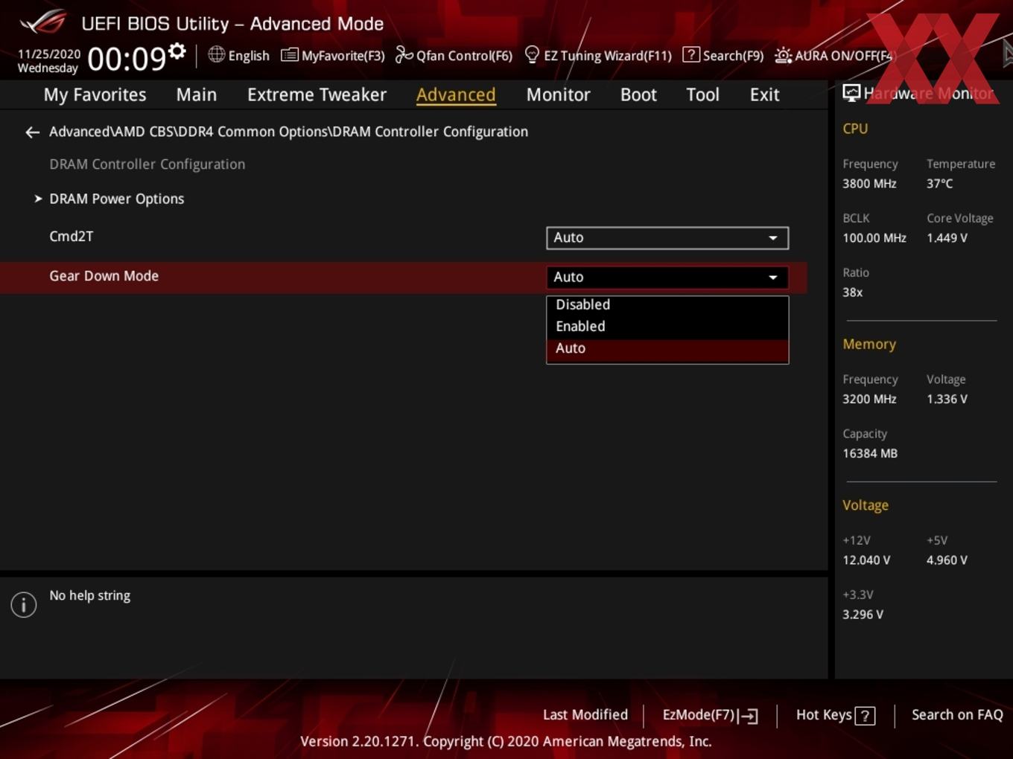Click the Hardware Monitor screen icon
This screenshot has width=1013, height=759.
tap(851, 93)
